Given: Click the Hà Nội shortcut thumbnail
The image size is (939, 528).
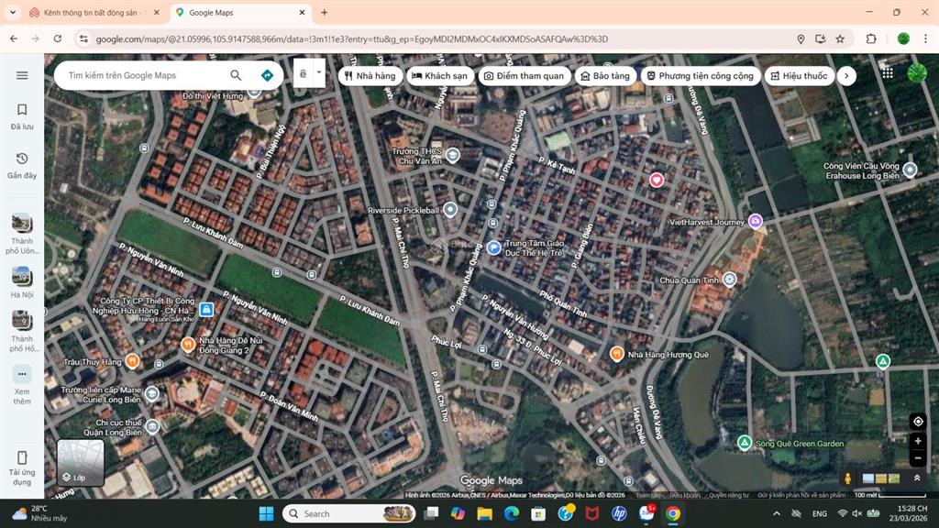Looking at the screenshot, I should [x=21, y=275].
